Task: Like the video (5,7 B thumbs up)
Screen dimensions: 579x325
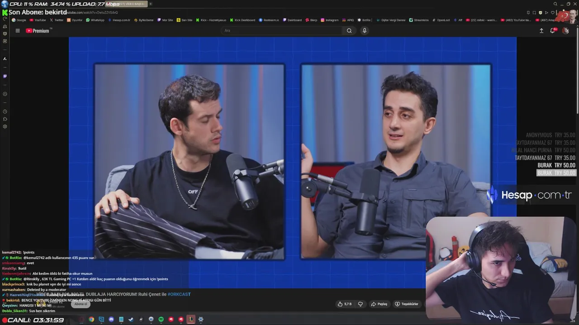Action: coord(344,304)
